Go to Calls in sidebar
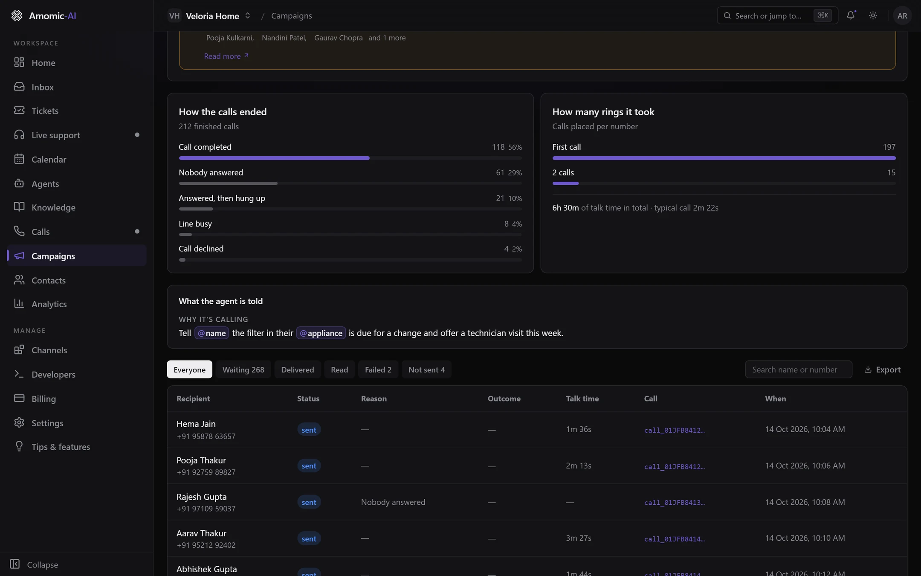921x576 pixels. pos(77,232)
